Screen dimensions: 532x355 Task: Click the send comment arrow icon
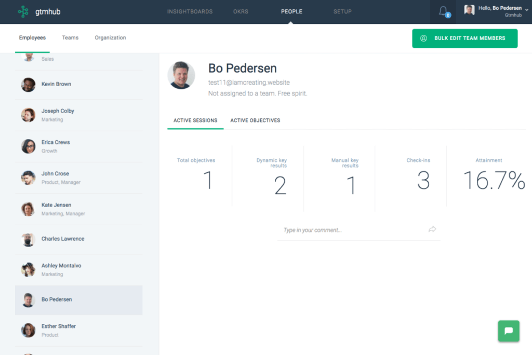432,229
